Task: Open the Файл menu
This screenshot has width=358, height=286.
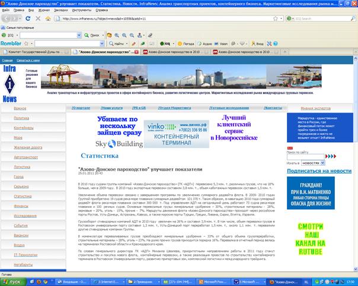Action: click(5, 10)
